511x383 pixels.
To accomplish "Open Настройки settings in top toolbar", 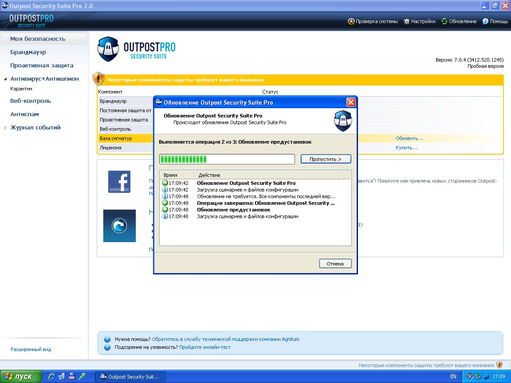I will point(419,21).
